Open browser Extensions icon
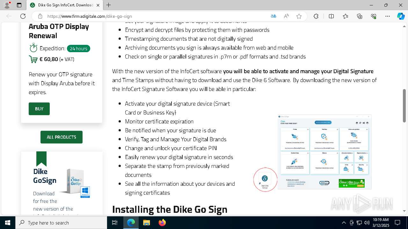 [x=316, y=16]
